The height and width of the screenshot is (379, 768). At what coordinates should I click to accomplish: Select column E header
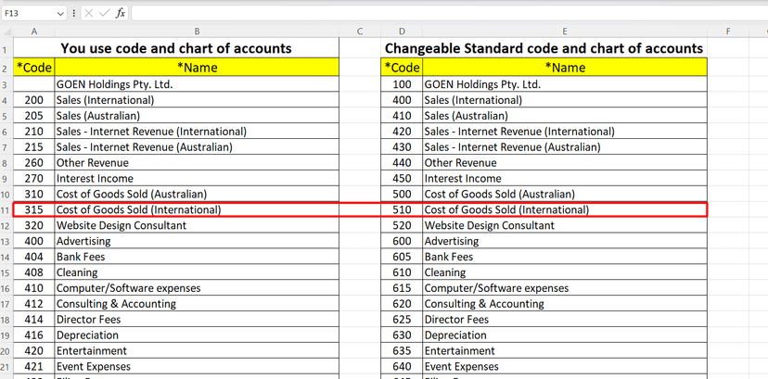click(564, 32)
